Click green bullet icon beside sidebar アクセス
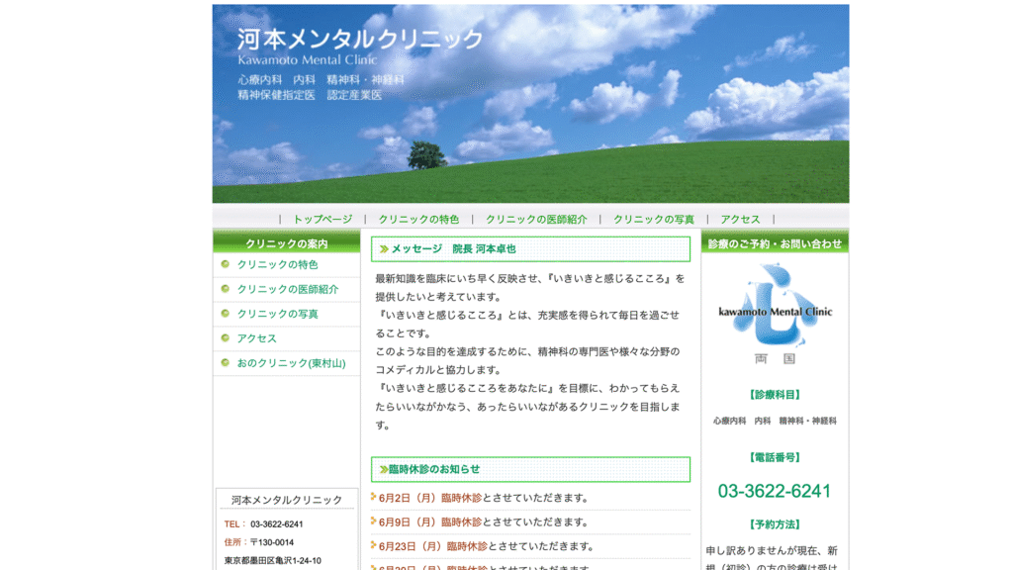1013x570 pixels. (226, 337)
